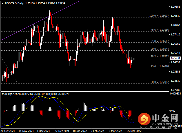Screen dimensions: 182x133
Task: Click the 20 Oct 2021 date marker
Action: click(8, 131)
